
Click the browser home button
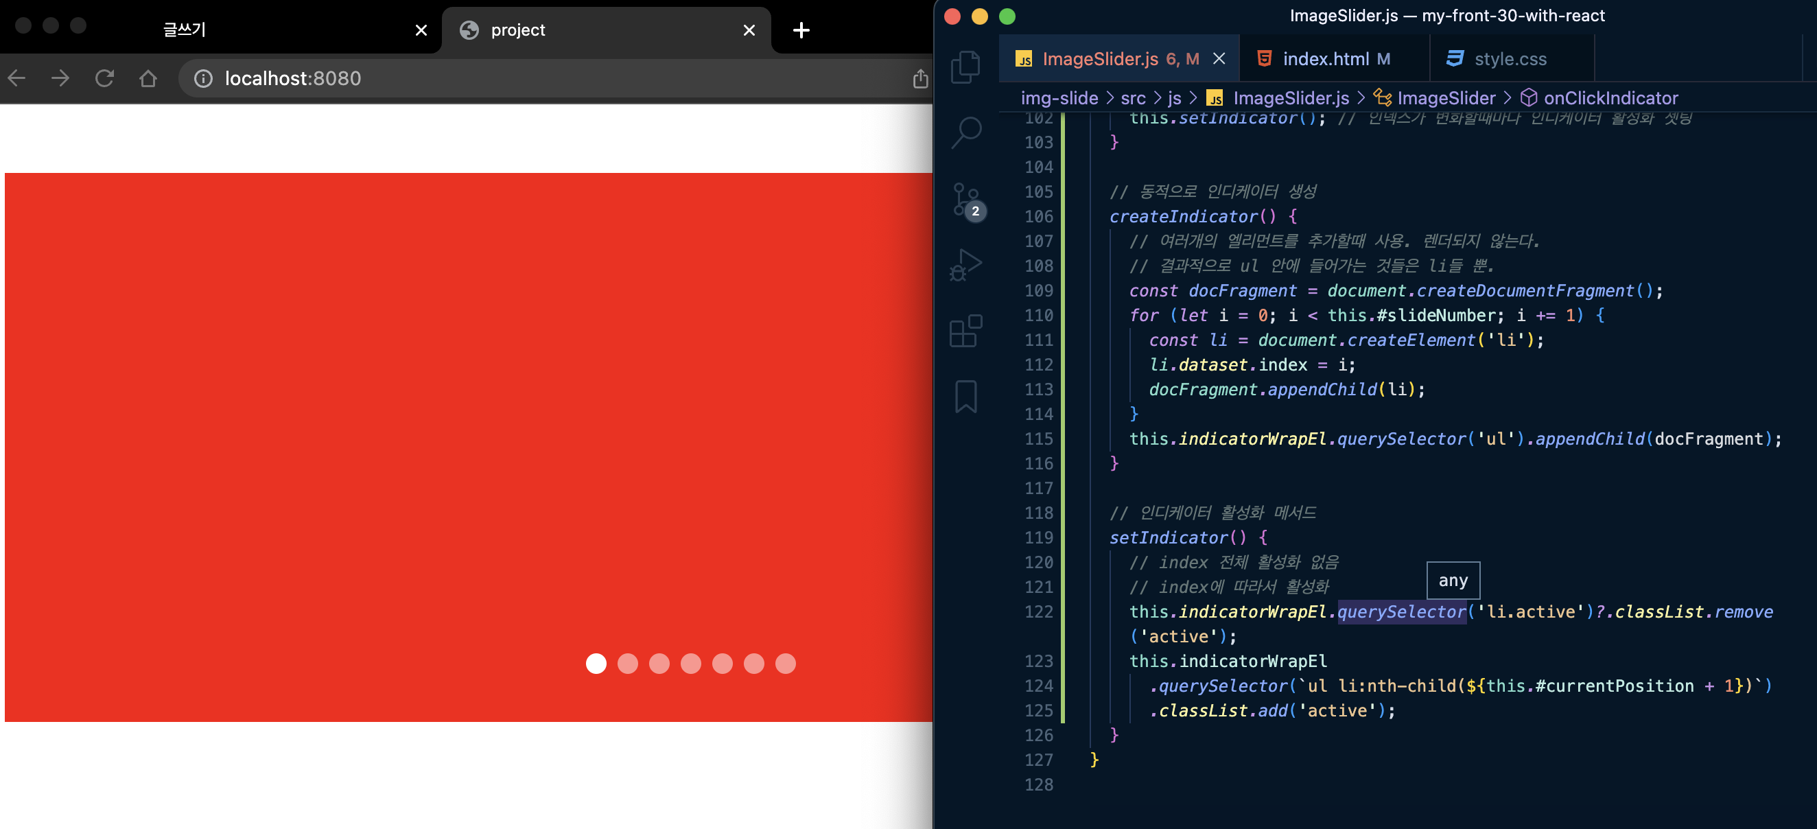coord(148,78)
